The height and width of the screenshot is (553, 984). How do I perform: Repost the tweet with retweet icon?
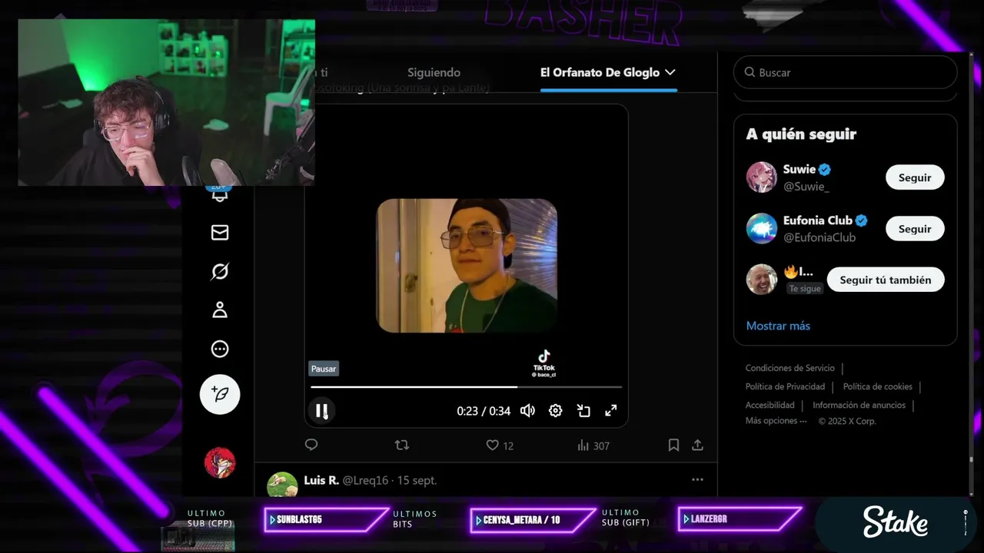[401, 445]
